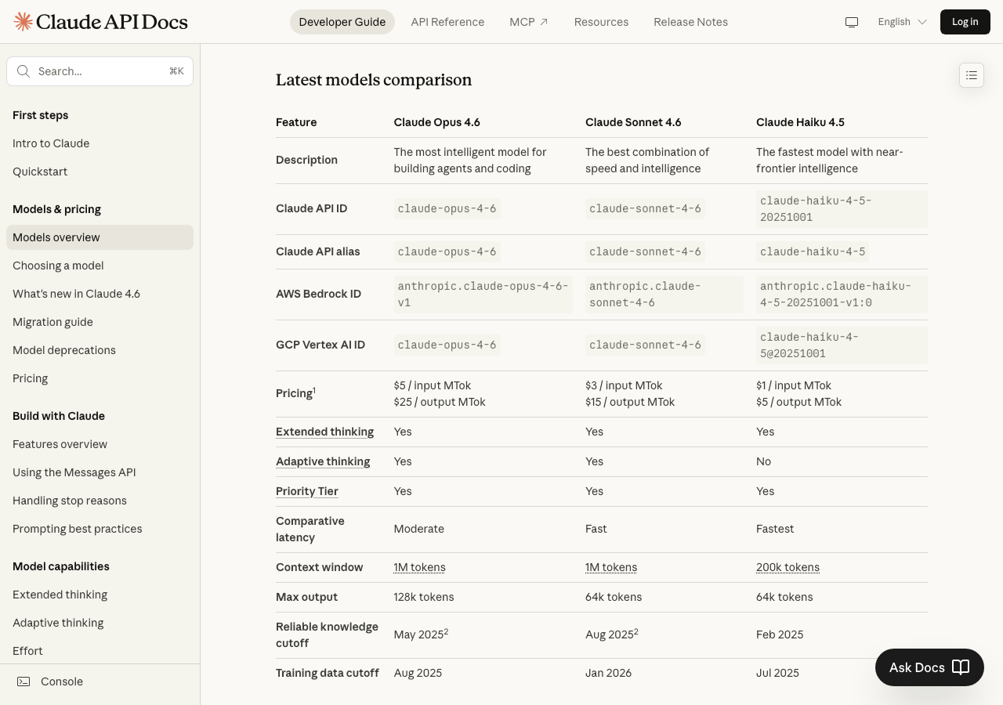Open the table of contents icon
The height and width of the screenshot is (705, 1003).
tap(972, 75)
